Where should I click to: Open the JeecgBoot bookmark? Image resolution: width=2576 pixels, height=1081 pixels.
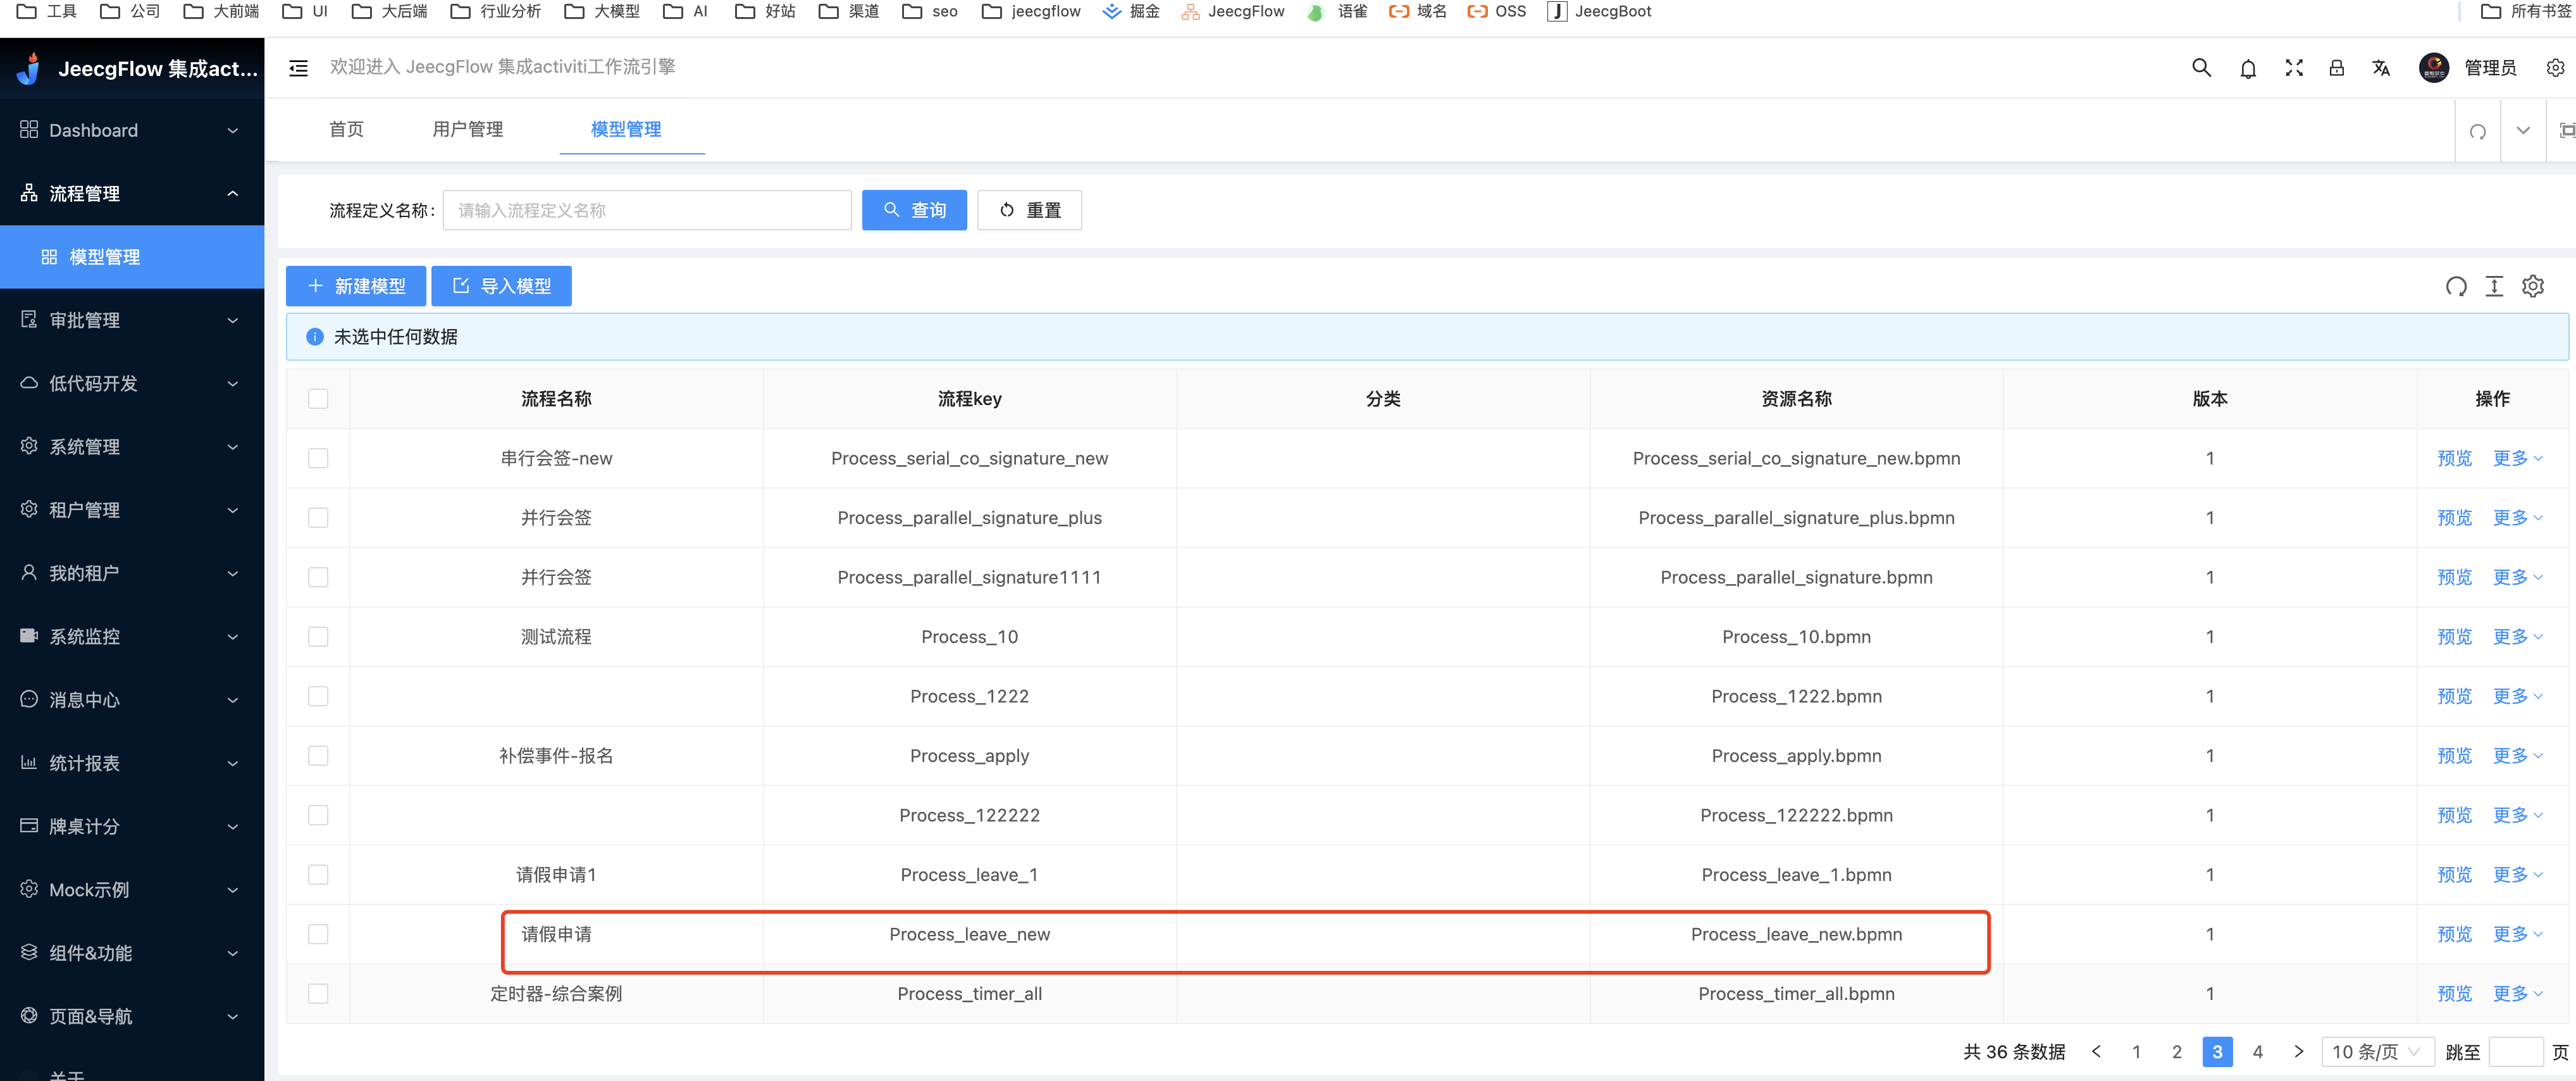(x=1599, y=12)
